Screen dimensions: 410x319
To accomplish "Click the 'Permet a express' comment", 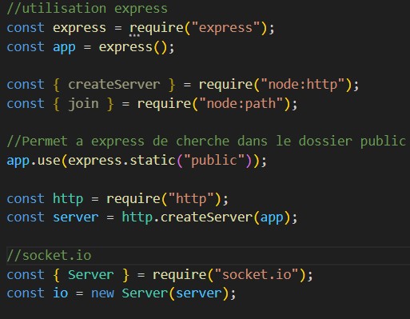I will tap(206, 142).
